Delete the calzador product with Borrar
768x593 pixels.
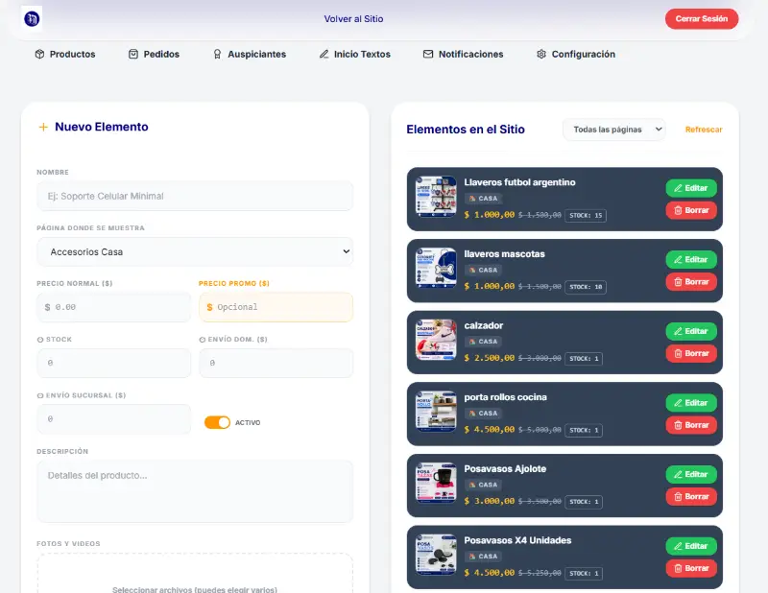click(690, 353)
